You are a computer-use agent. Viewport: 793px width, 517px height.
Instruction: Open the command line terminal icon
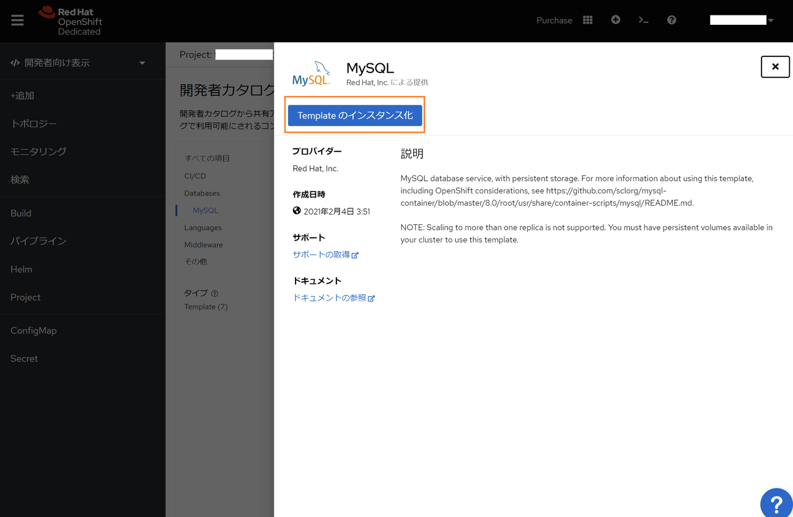tap(644, 20)
